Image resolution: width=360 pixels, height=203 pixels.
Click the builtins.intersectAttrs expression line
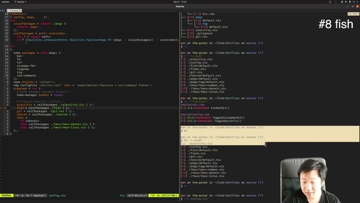[97, 40]
